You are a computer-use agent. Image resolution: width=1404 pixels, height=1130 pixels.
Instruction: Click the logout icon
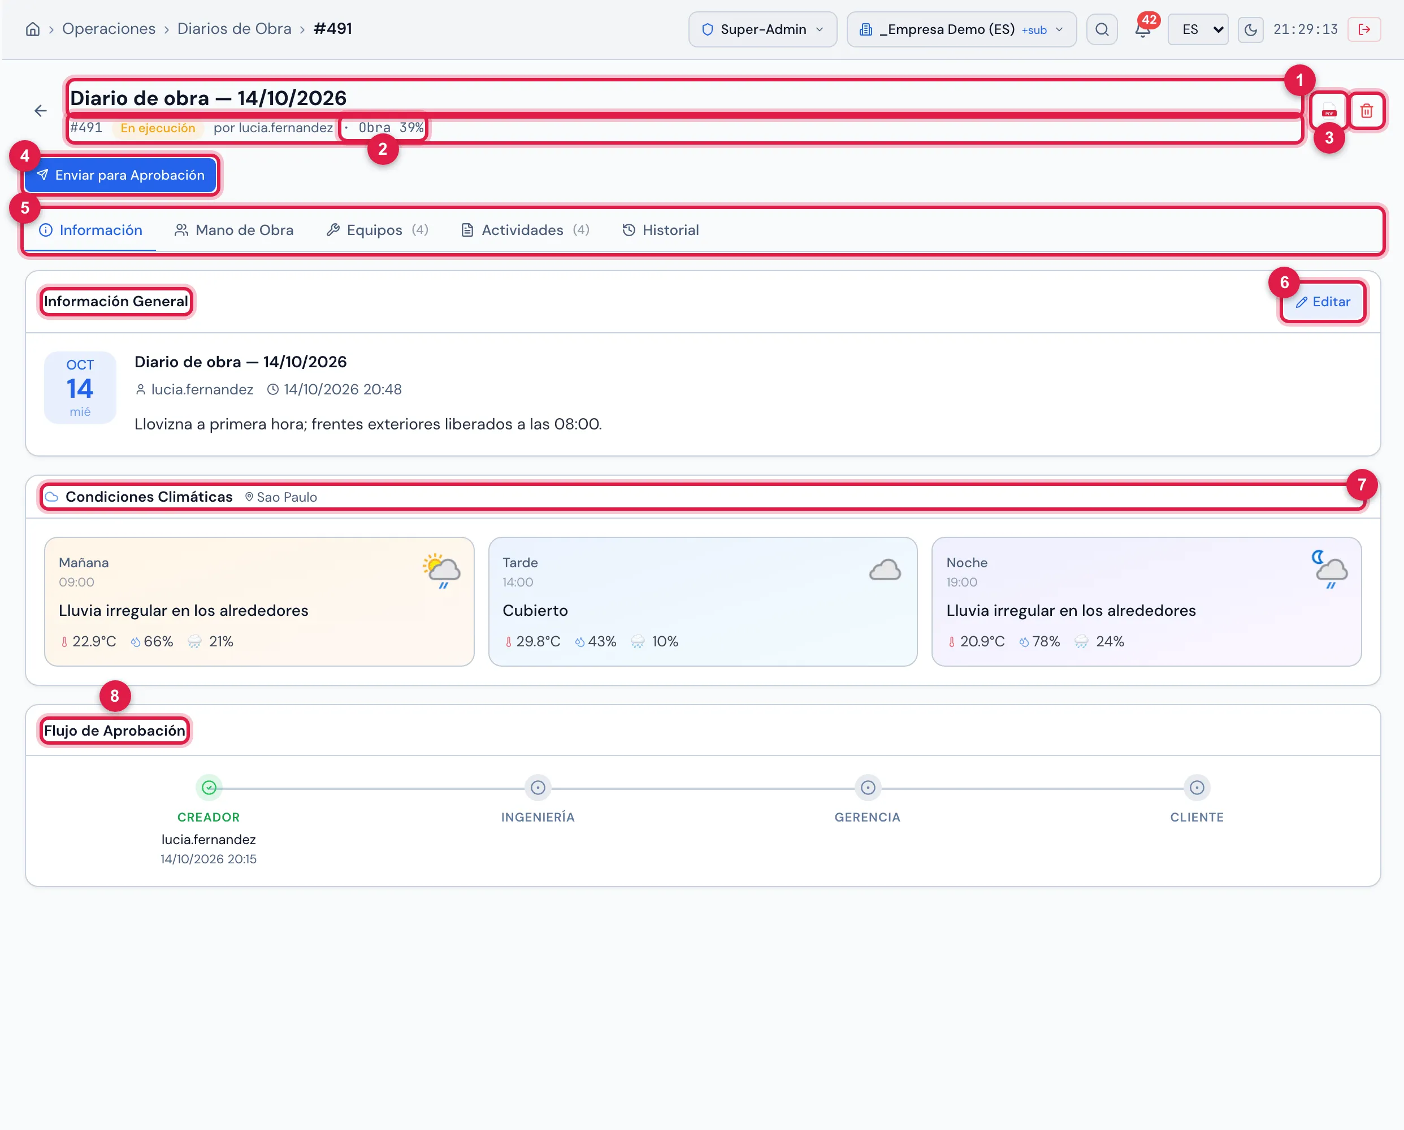pos(1364,29)
